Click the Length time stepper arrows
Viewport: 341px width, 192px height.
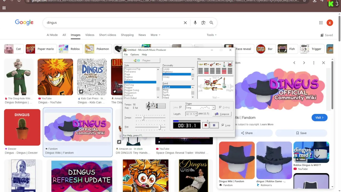196,114
